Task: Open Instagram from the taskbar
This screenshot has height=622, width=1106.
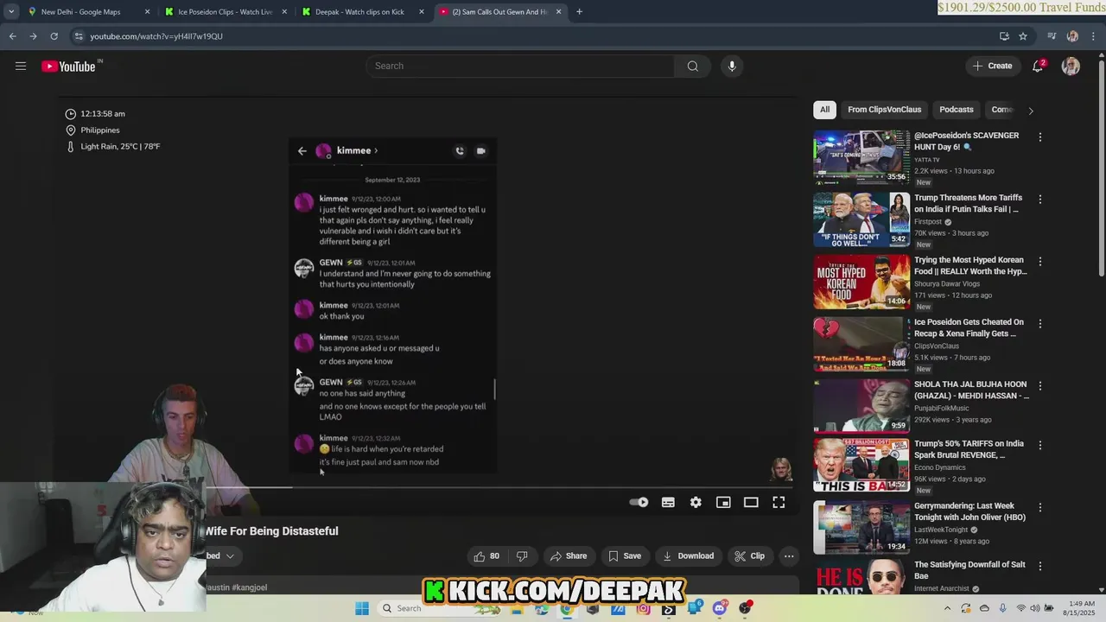Action: pos(643,608)
